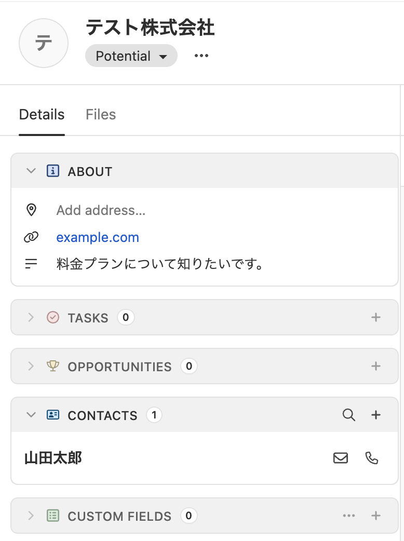Screen dimensions: 404x541
Task: Expand the Custom Fields section
Action: pyautogui.click(x=31, y=516)
